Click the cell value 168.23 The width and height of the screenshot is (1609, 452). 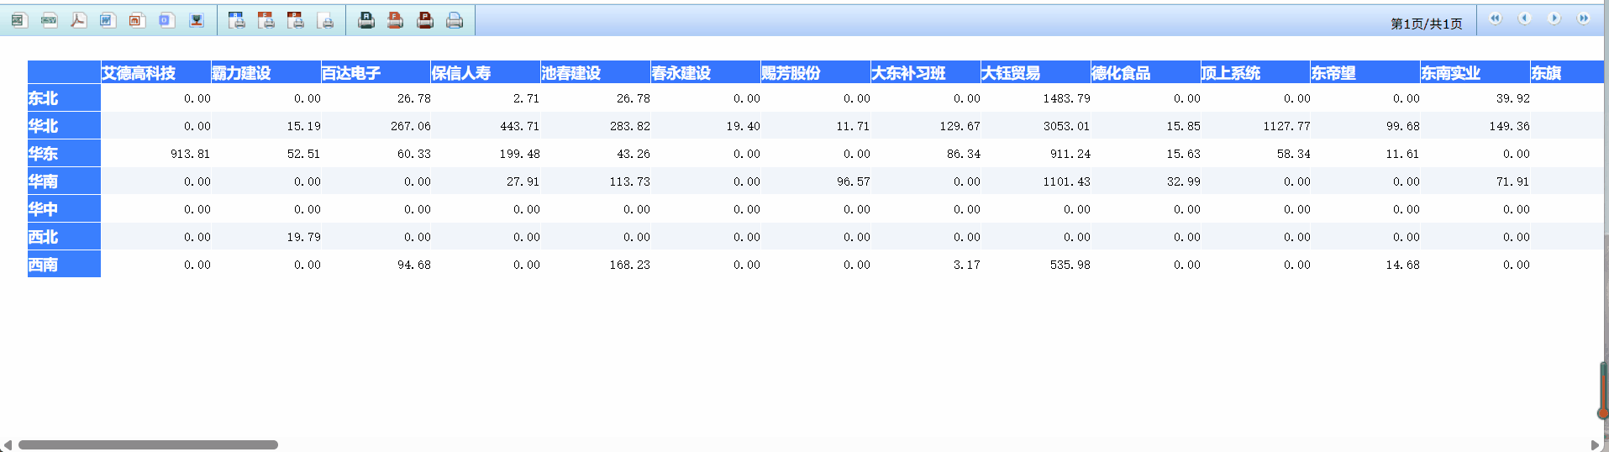(x=630, y=265)
